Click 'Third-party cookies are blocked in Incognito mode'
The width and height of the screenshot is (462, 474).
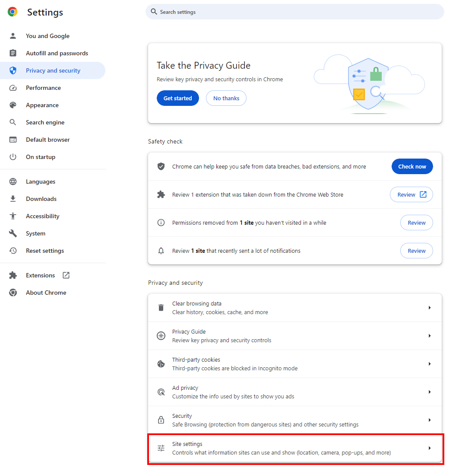[x=235, y=369]
